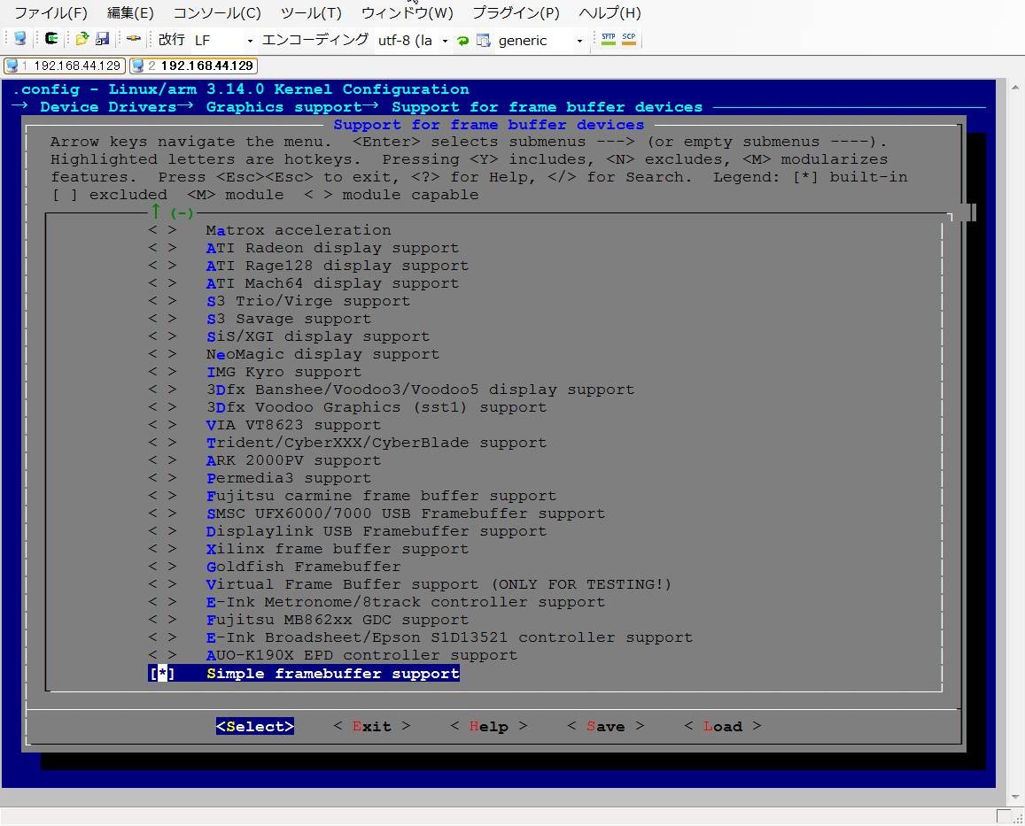Click the black reconnect icon in toolbar
The width and height of the screenshot is (1025, 826).
(51, 39)
